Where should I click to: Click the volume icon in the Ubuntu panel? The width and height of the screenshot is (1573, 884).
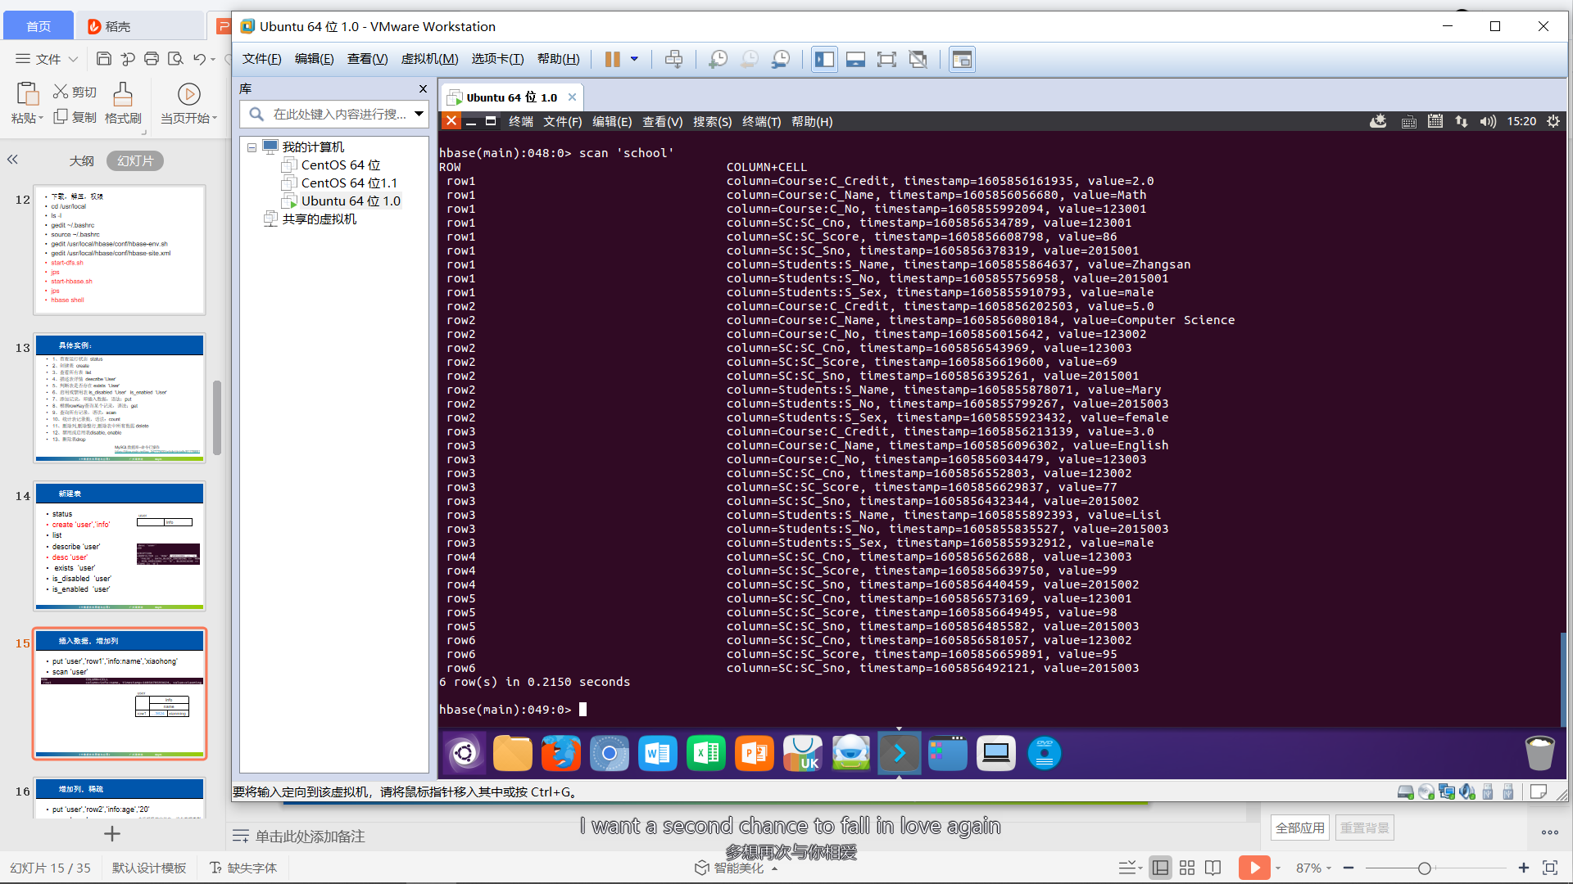tap(1488, 121)
